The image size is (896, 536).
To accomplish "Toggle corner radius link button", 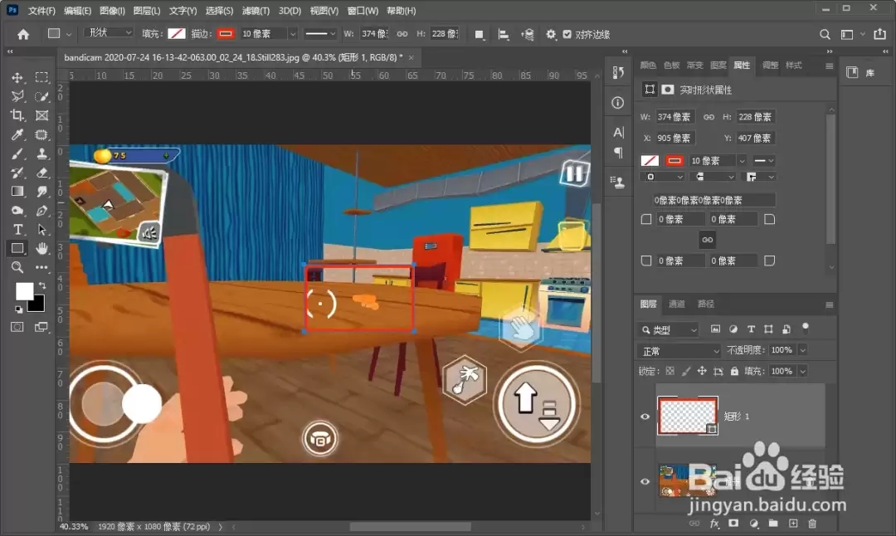I will click(x=708, y=240).
